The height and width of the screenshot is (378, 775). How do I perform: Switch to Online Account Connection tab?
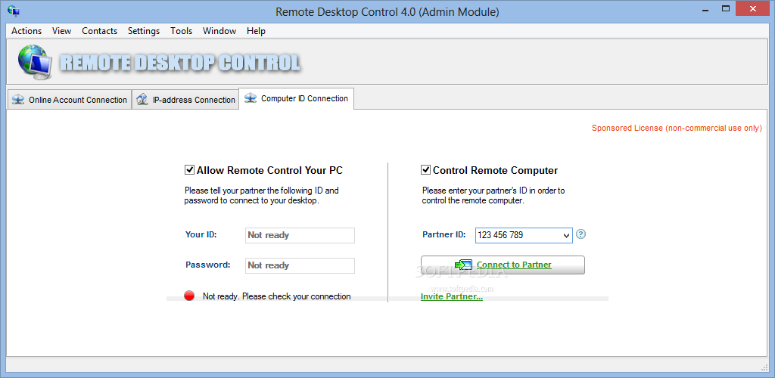pos(70,100)
